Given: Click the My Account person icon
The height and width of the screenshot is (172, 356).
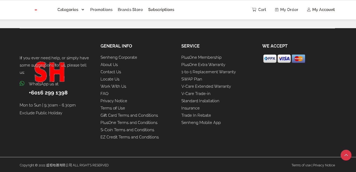Looking at the screenshot, I should tap(309, 10).
